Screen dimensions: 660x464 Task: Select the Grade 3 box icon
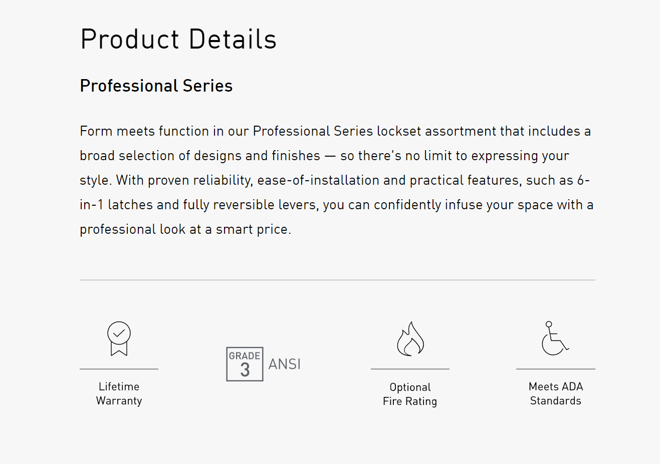[245, 364]
